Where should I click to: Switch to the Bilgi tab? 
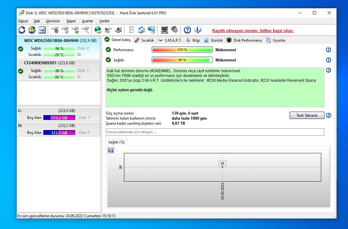193,40
